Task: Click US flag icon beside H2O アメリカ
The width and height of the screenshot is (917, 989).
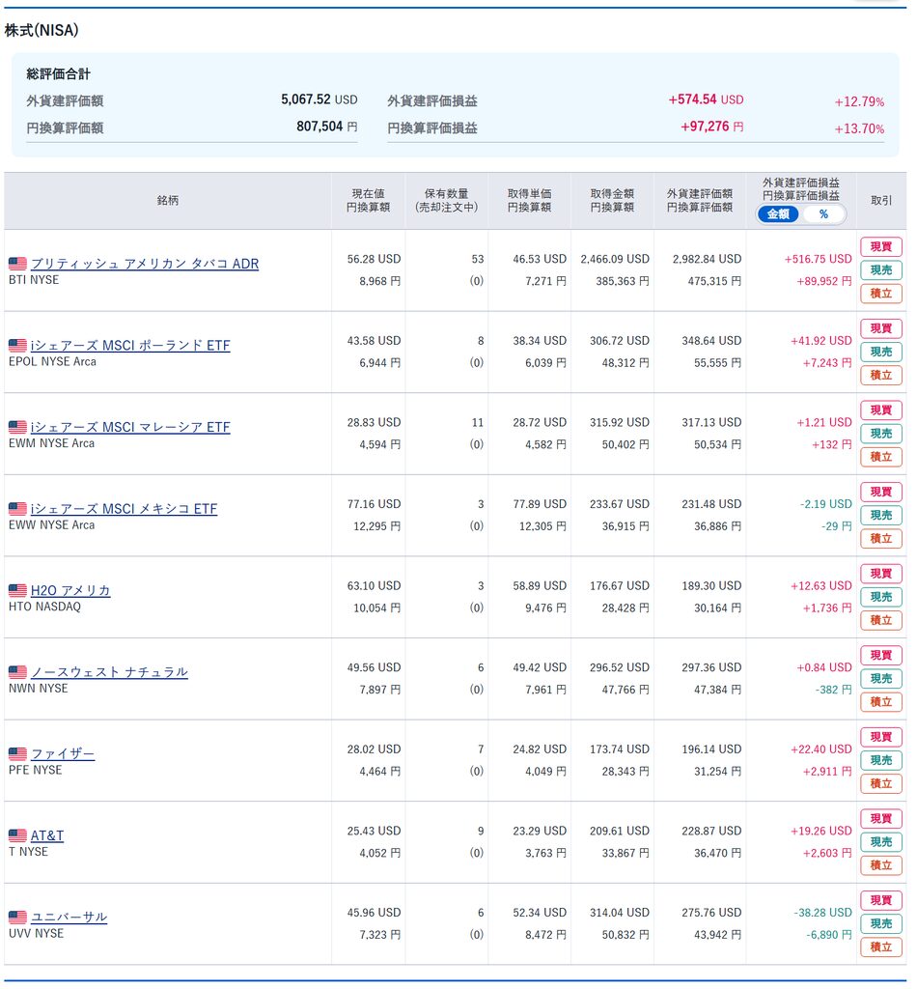Action: pyautogui.click(x=17, y=590)
